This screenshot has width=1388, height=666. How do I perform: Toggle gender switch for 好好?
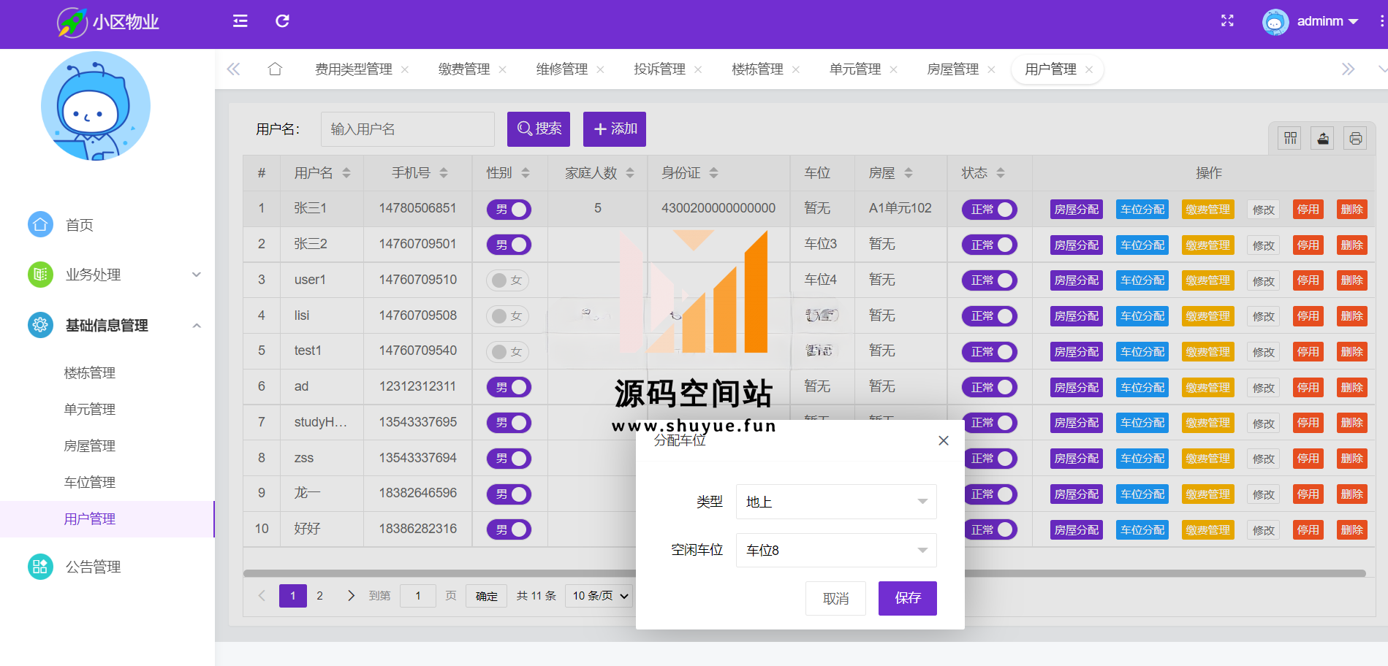click(x=509, y=529)
